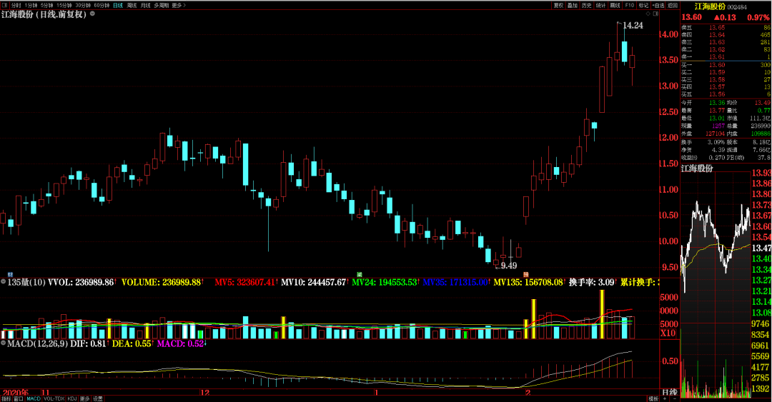Image resolution: width=772 pixels, height=402 pixels.
Task: Select the VOL-TDX indicator tab
Action: point(54,398)
